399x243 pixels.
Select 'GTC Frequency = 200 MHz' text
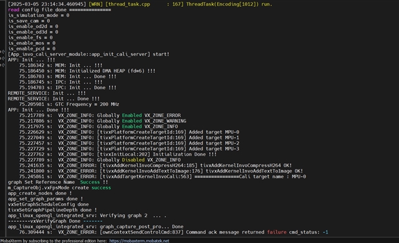69,104
